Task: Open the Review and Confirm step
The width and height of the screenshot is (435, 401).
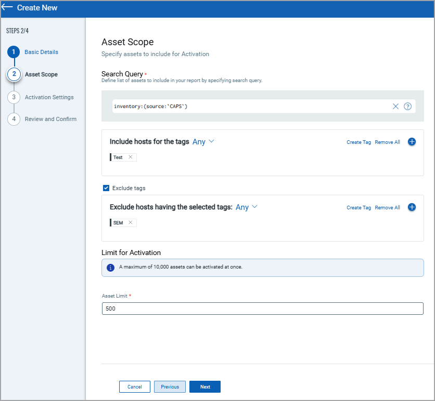Action: click(50, 119)
